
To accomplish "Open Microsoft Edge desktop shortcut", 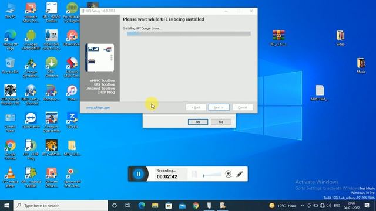I will 11,40.
